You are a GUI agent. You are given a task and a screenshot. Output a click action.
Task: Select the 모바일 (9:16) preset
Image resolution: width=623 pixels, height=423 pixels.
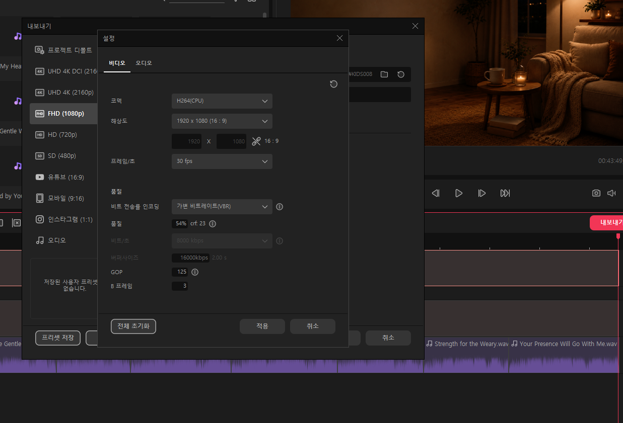click(64, 198)
